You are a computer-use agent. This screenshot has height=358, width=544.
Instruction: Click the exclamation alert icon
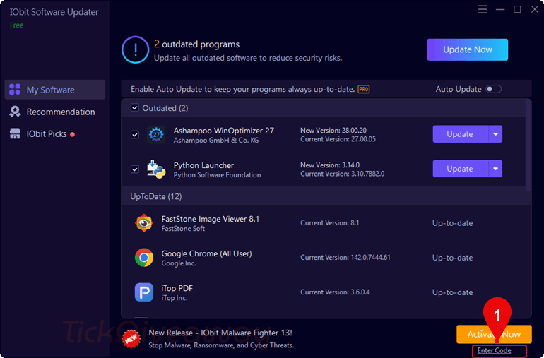tap(136, 49)
